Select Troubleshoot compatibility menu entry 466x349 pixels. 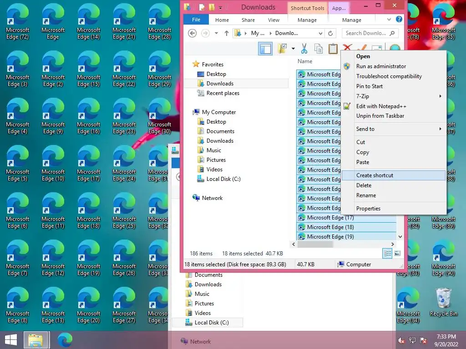(x=394, y=76)
